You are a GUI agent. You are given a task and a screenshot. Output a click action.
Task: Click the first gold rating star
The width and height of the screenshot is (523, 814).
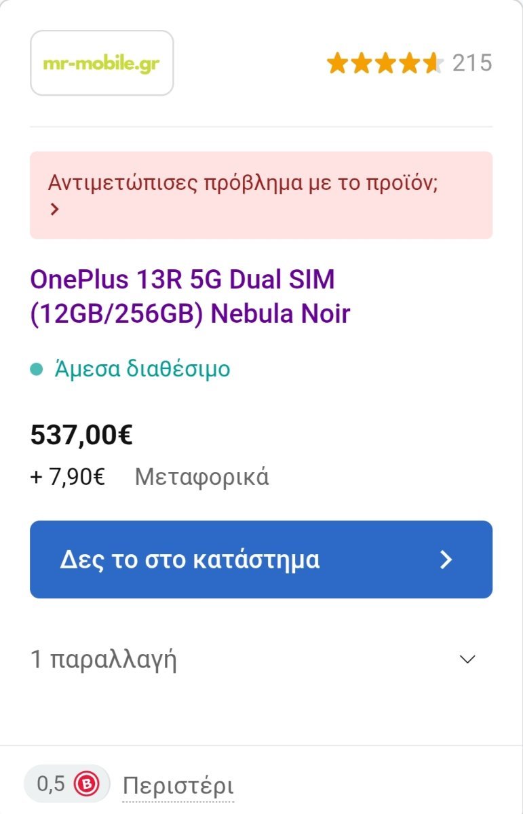click(337, 64)
